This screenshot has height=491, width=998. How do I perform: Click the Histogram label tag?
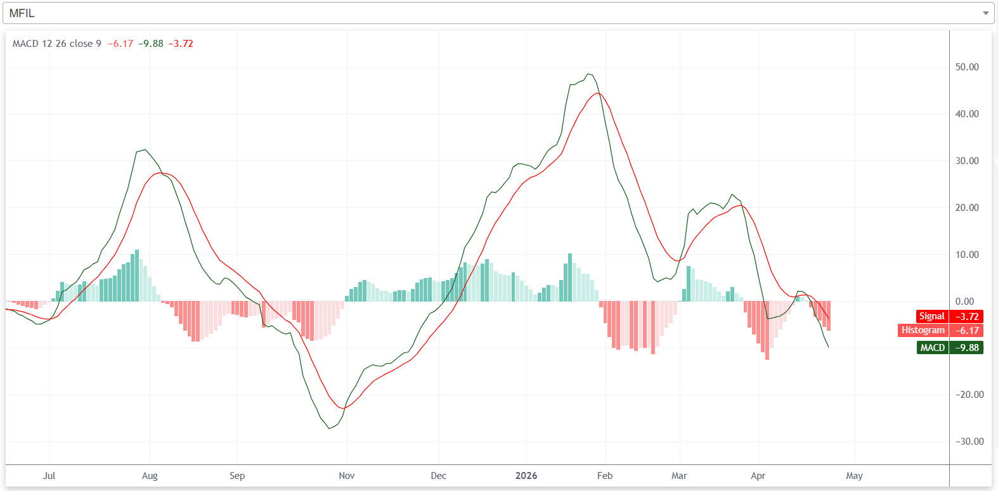point(923,330)
